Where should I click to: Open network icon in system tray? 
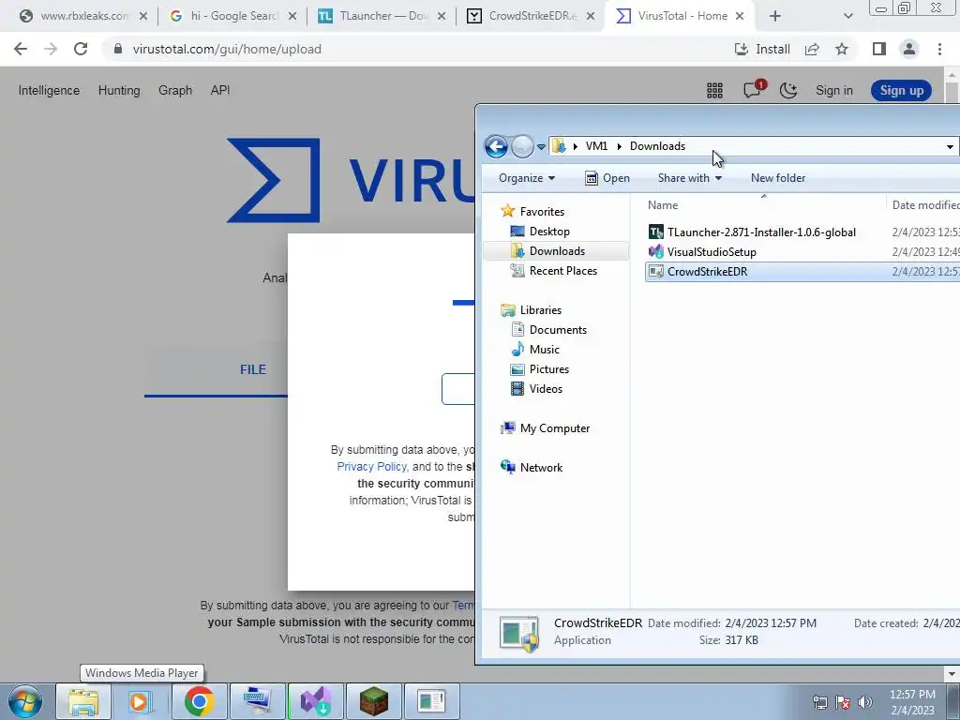(819, 701)
